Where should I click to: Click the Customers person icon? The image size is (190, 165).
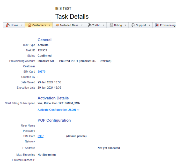pos(29,25)
